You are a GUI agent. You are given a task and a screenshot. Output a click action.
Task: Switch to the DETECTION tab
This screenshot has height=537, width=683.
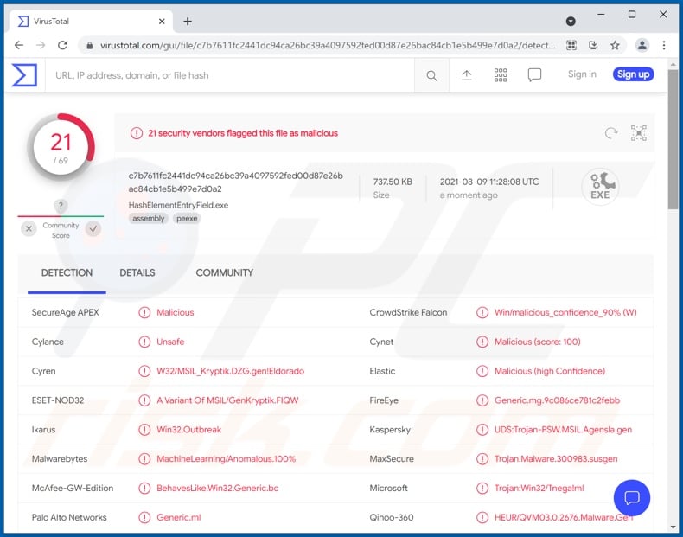tap(67, 273)
